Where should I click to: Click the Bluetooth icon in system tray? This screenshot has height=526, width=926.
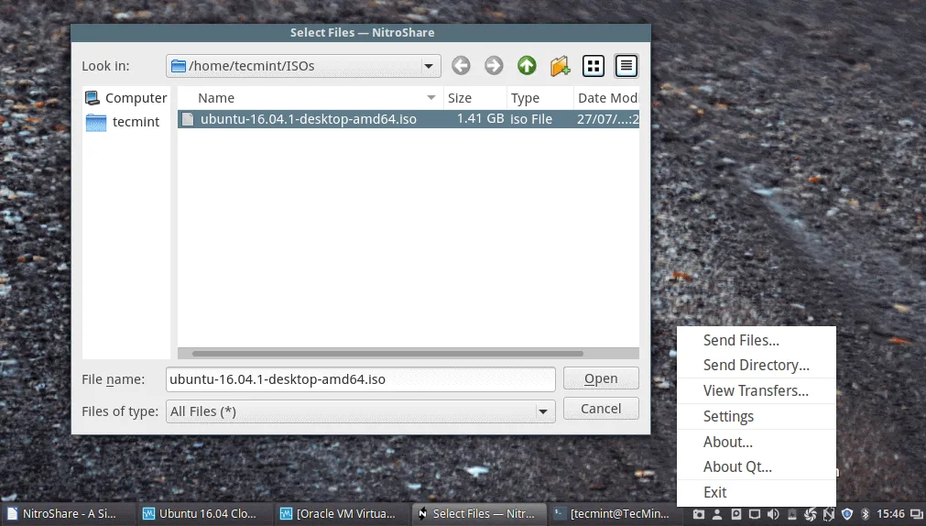pos(865,514)
